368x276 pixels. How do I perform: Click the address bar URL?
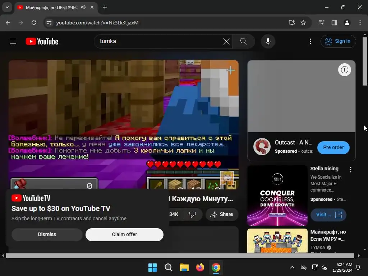click(x=97, y=23)
